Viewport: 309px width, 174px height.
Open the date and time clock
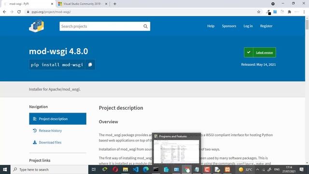click(x=289, y=170)
